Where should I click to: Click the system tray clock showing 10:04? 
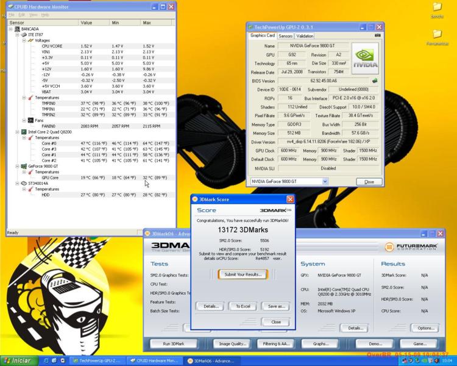447,361
